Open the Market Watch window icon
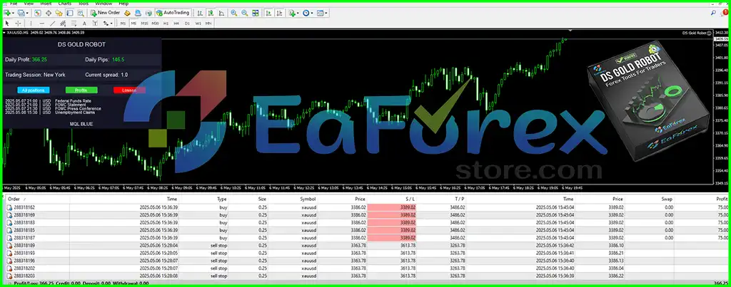This screenshot has width=731, height=287. [38, 13]
